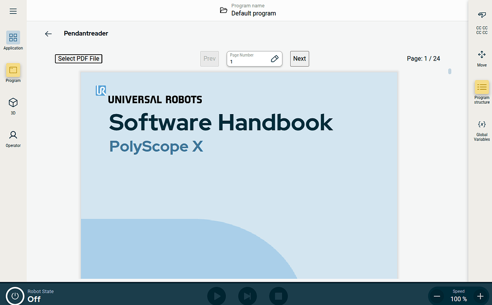The image size is (492, 305).
Task: Click the teach pendant icon above CC CC
Action: pyautogui.click(x=481, y=15)
